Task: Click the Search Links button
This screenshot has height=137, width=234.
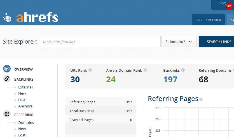Action: coord(216,42)
